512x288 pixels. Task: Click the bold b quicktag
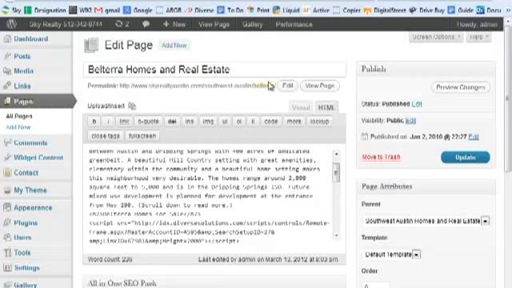(94, 122)
